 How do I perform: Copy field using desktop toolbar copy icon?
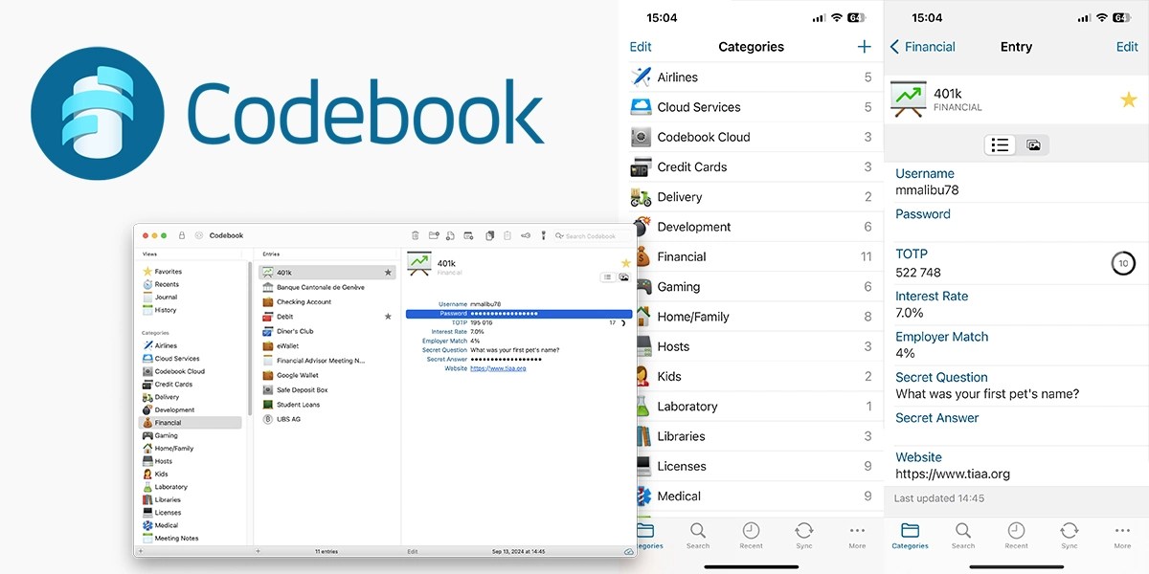pyautogui.click(x=489, y=235)
